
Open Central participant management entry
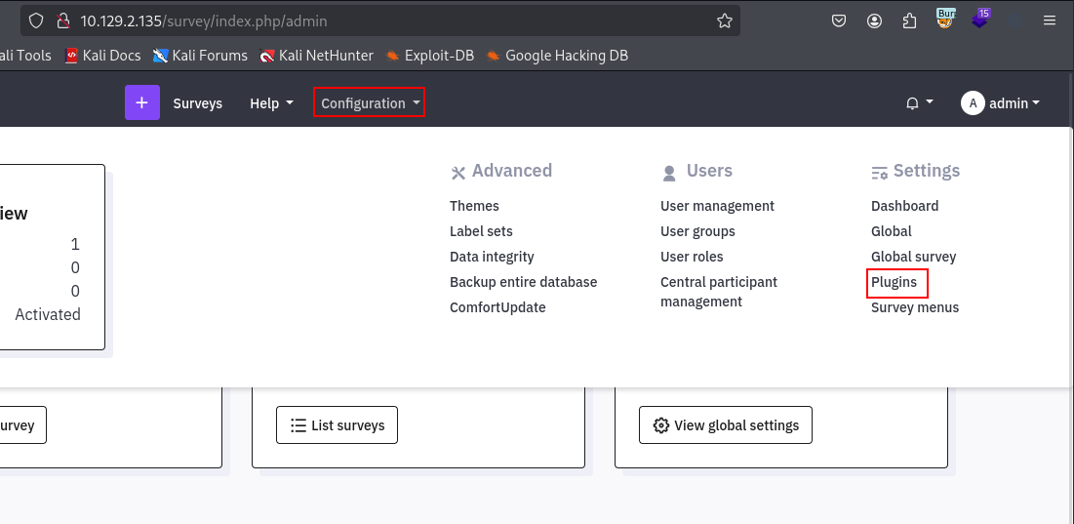[719, 292]
